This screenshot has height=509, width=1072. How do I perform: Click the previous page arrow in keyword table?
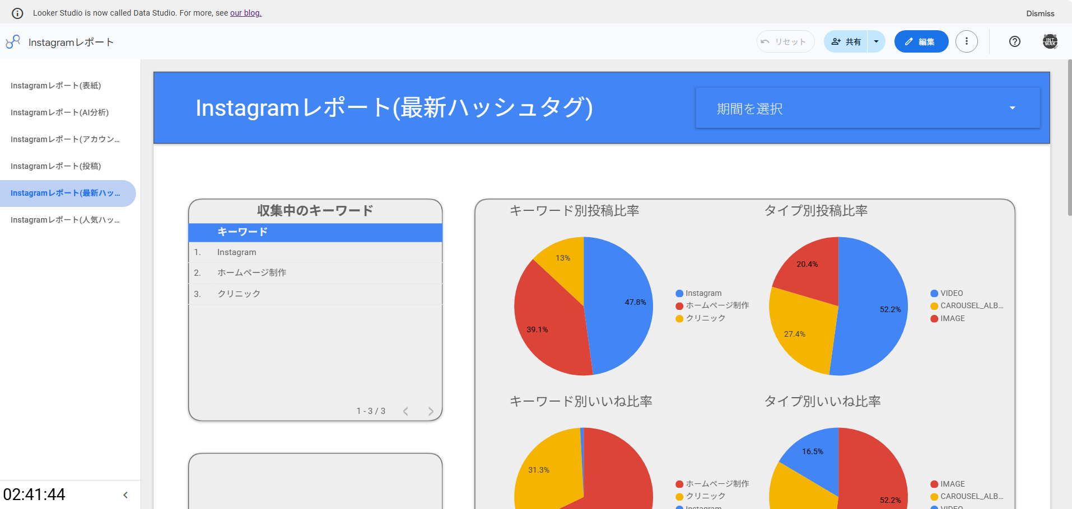(x=406, y=411)
